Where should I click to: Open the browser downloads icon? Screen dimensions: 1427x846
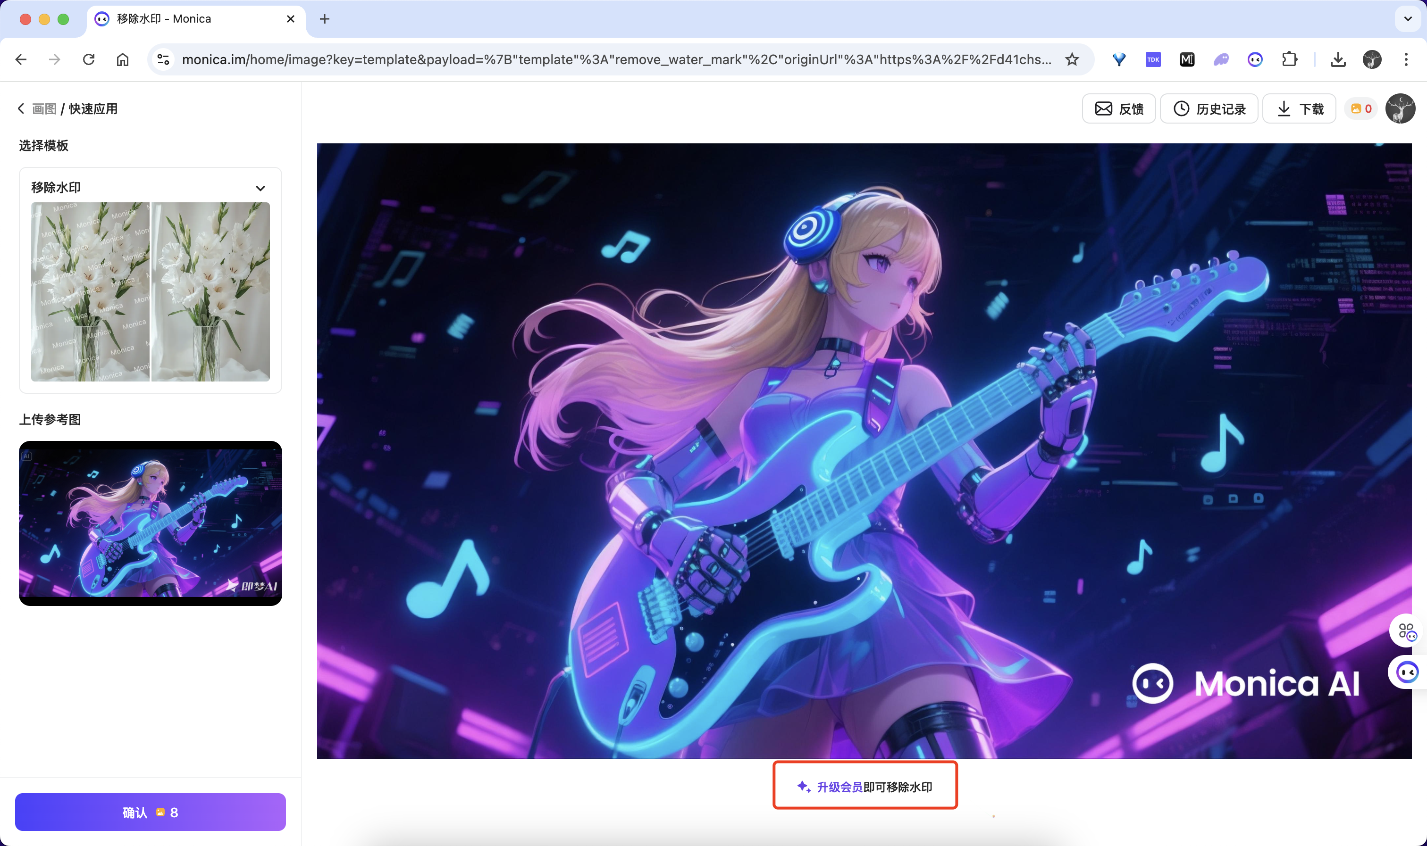(x=1337, y=59)
